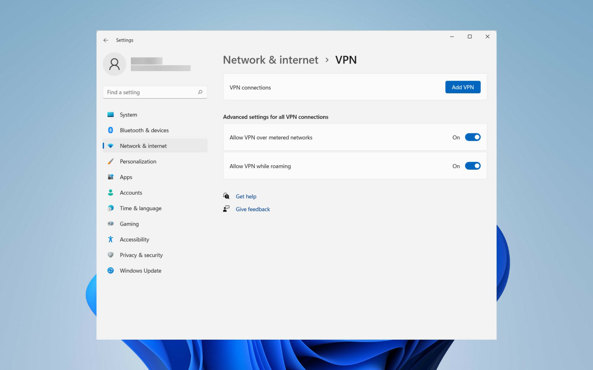593x370 pixels.
Task: Focus the Find a setting search box
Action: tap(155, 92)
